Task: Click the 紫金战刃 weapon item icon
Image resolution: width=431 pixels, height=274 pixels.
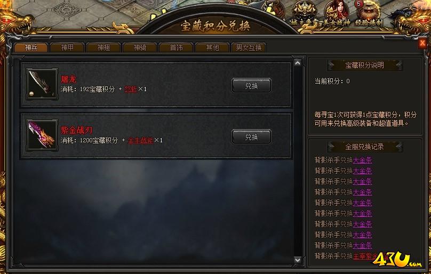Action: (x=42, y=135)
